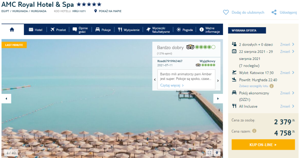Click the bed icon beside Pokój ekonomiczny
The width and height of the screenshot is (299, 158).
234,93
